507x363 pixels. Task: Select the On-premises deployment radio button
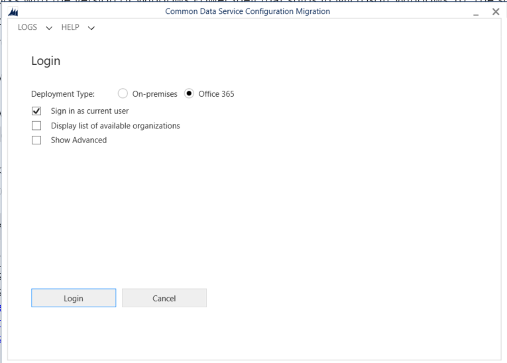point(123,94)
